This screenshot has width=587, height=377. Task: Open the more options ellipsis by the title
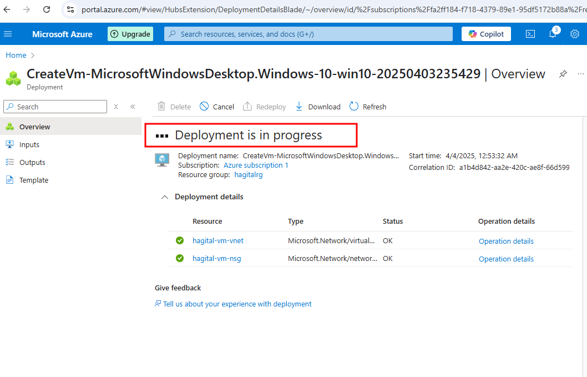pyautogui.click(x=581, y=74)
